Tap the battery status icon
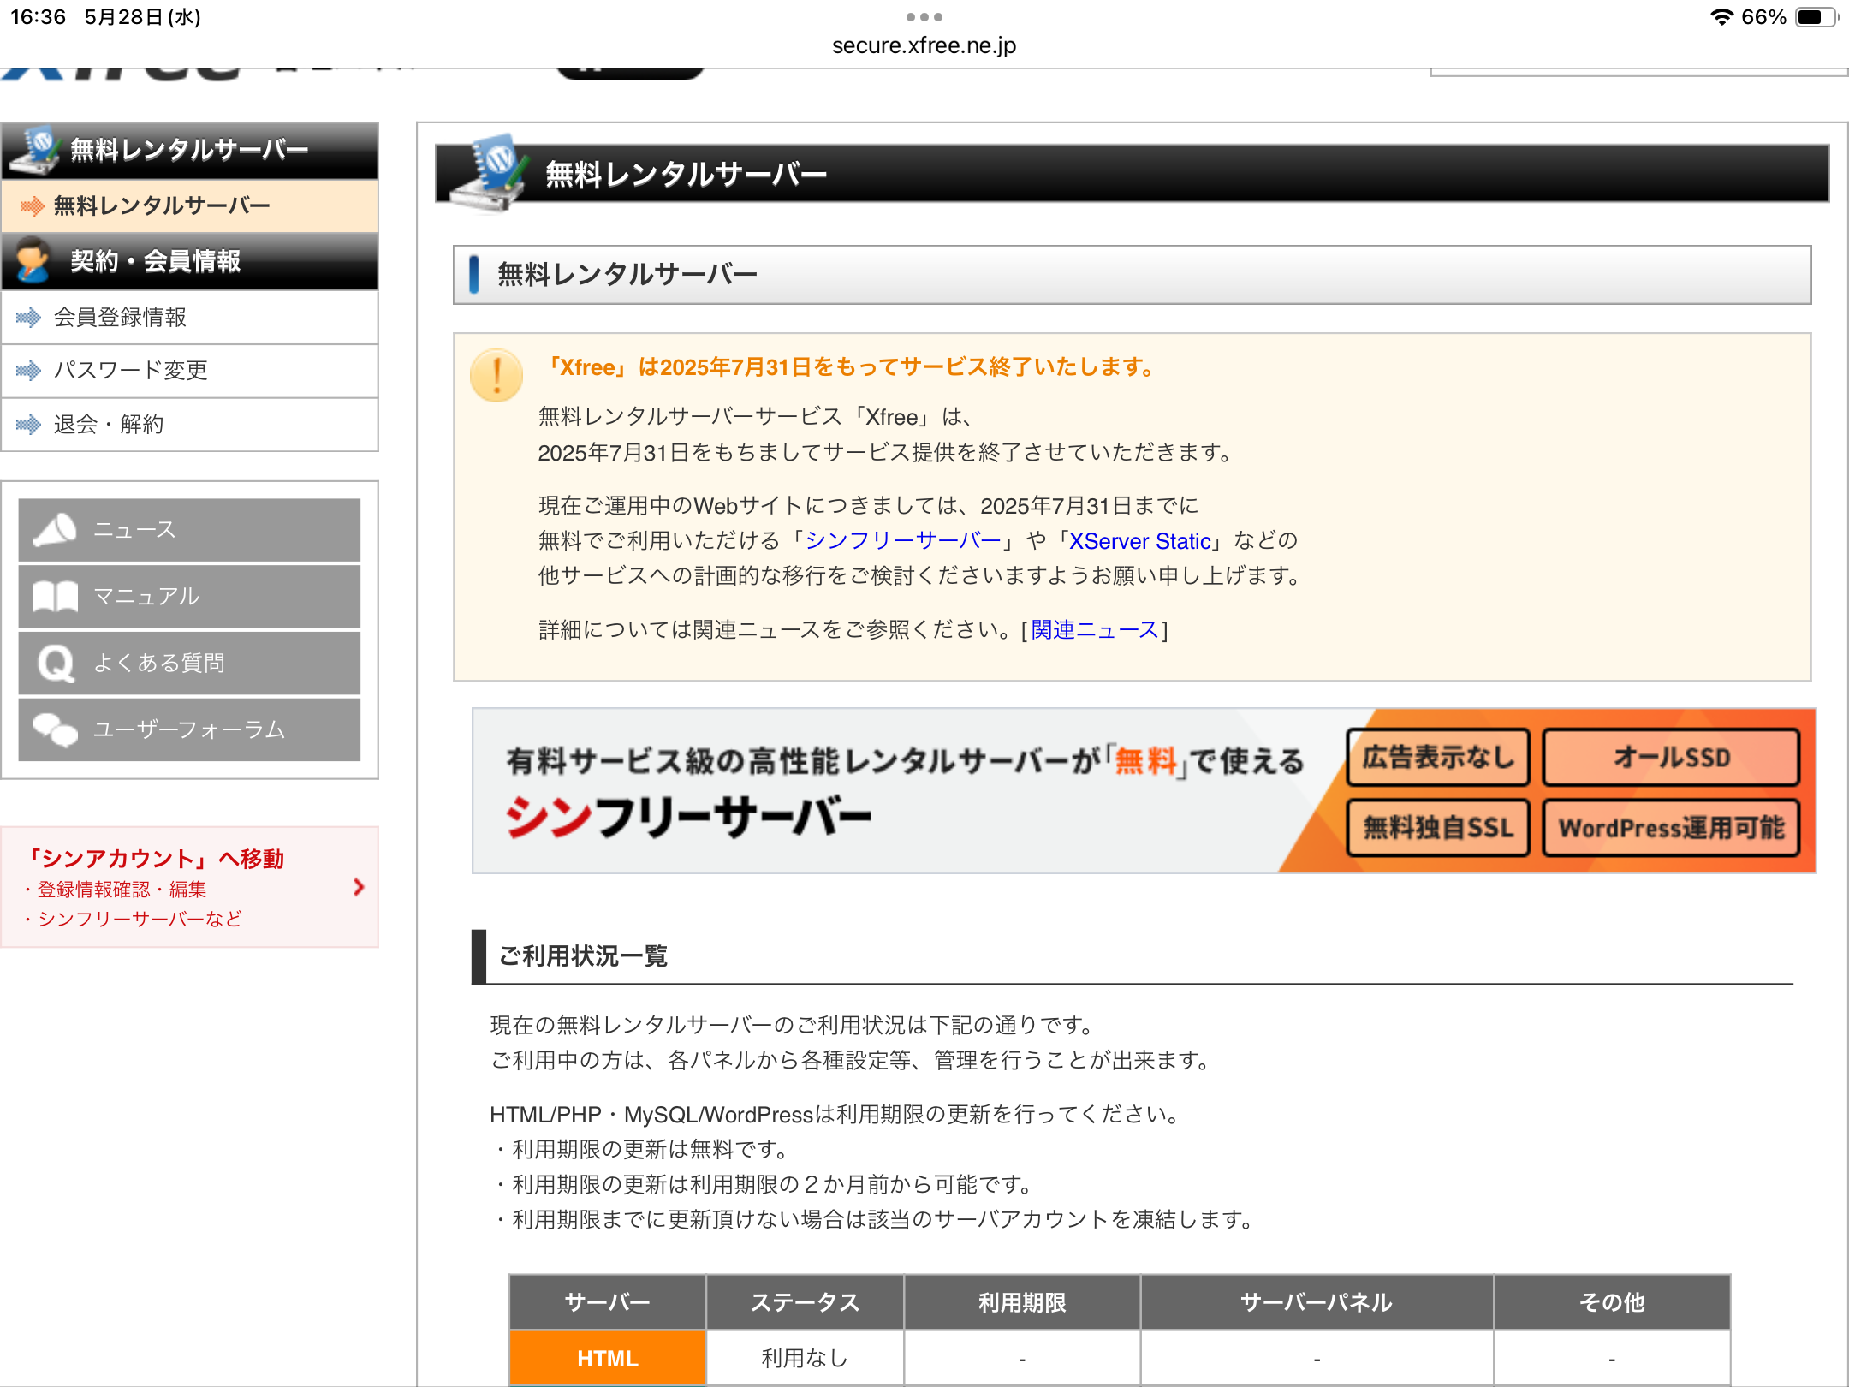The height and width of the screenshot is (1387, 1849). pos(1816,17)
